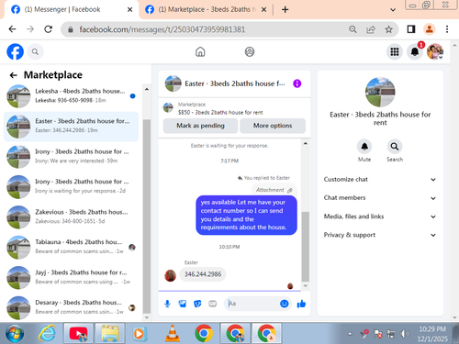Open Irony conversation saying very interested

pyautogui.click(x=71, y=156)
